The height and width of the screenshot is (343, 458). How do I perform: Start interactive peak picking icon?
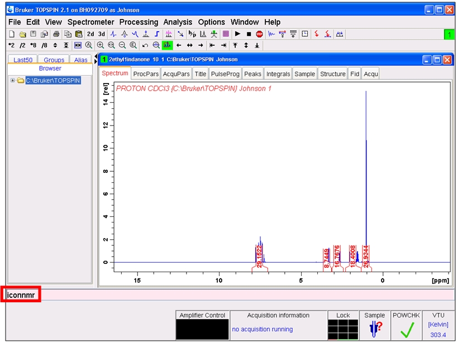(x=146, y=34)
